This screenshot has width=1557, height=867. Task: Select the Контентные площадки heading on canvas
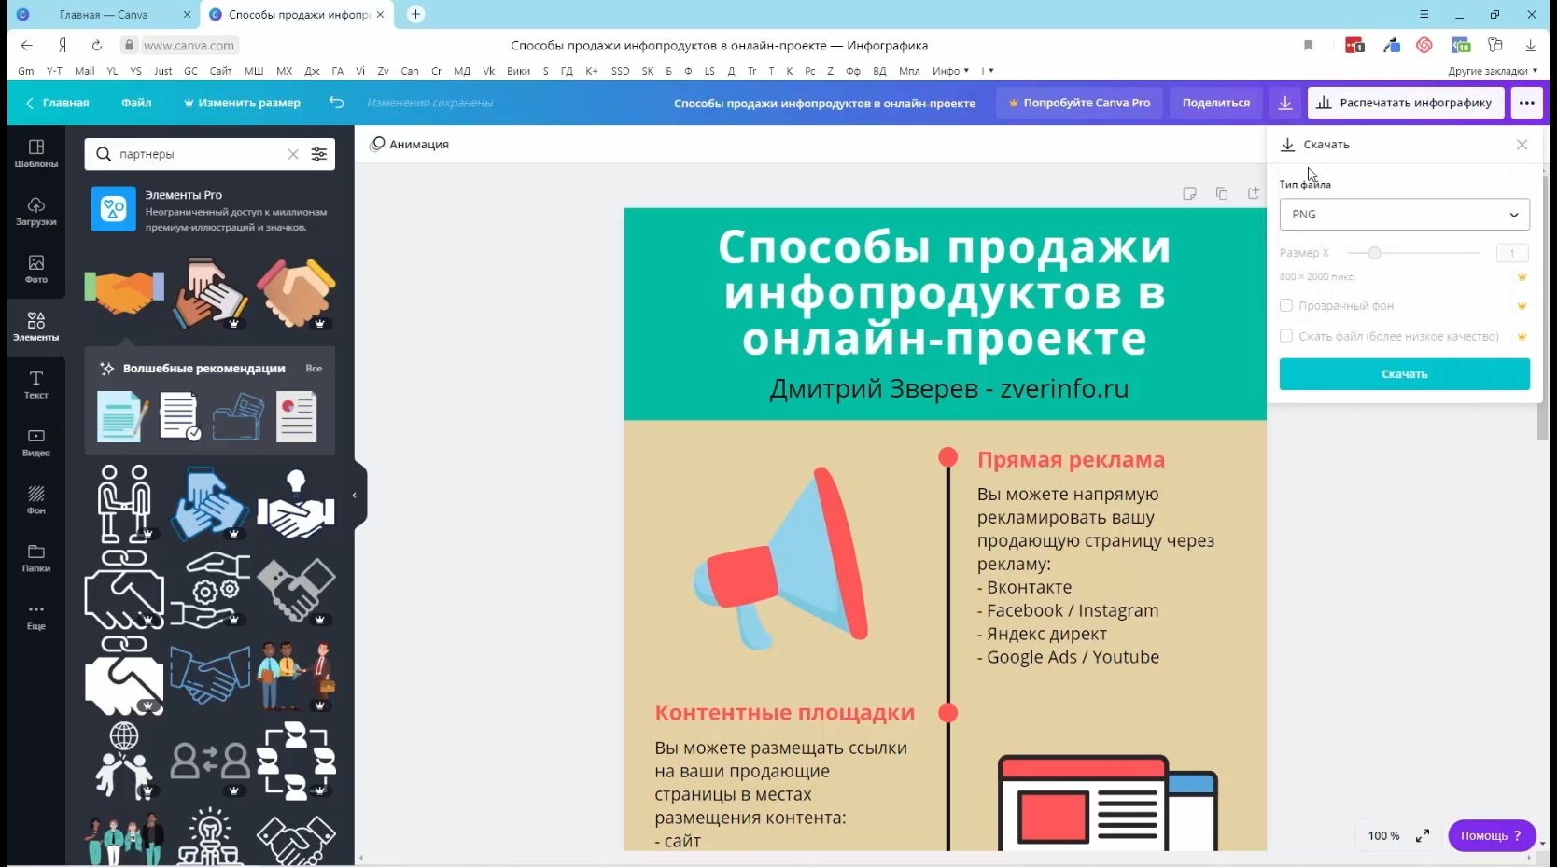[x=785, y=713]
